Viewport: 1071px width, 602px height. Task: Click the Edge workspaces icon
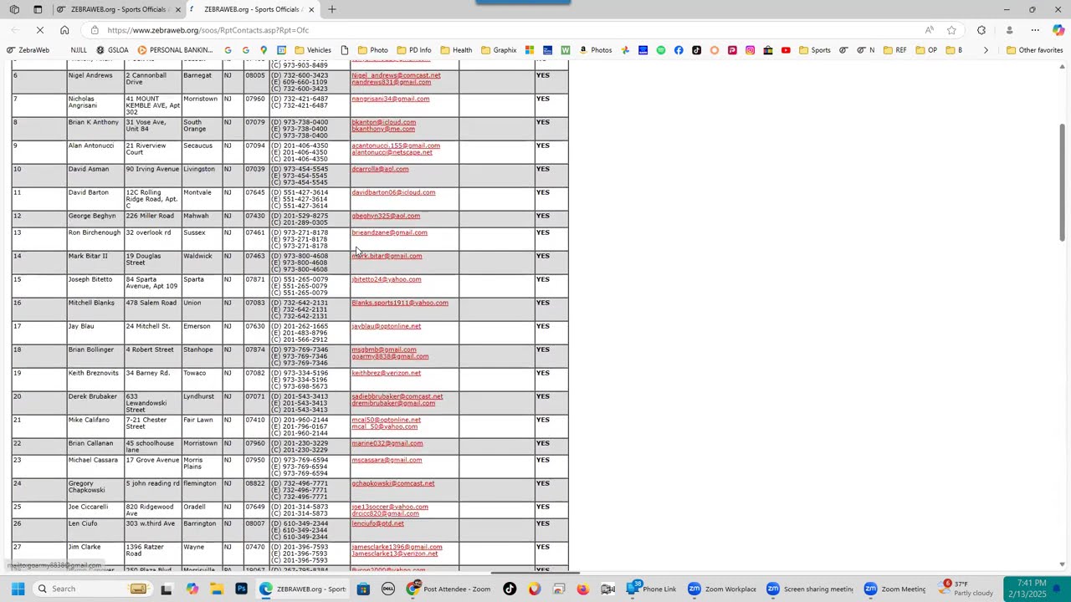[x=14, y=9]
